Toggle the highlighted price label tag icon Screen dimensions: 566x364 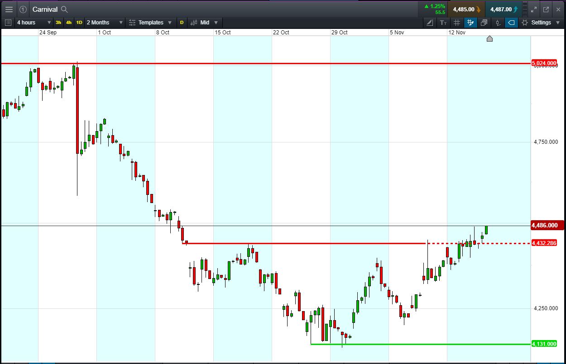(511, 23)
